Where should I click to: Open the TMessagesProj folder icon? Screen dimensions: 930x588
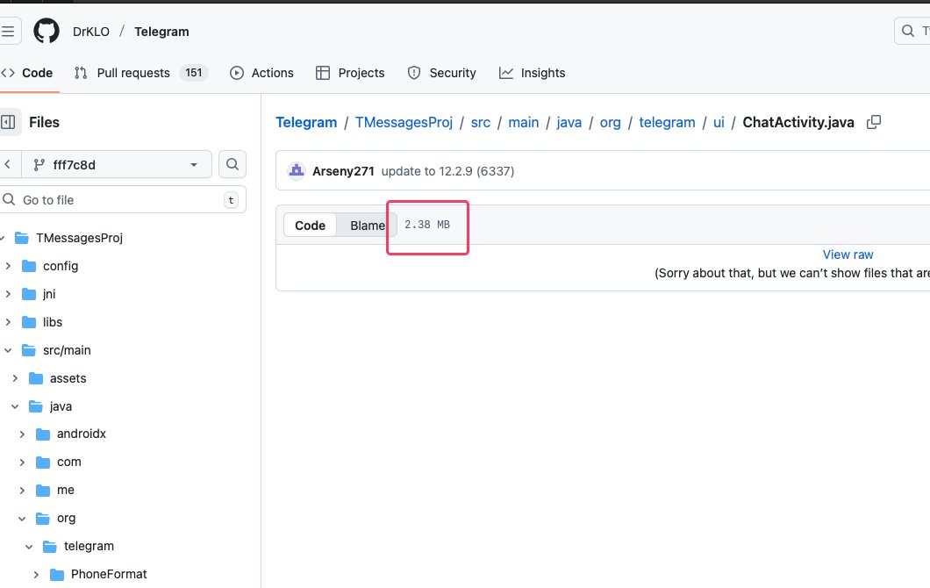22,238
